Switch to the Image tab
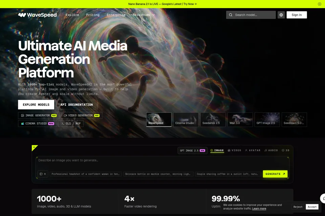The image size is (325, 216). click(x=217, y=151)
